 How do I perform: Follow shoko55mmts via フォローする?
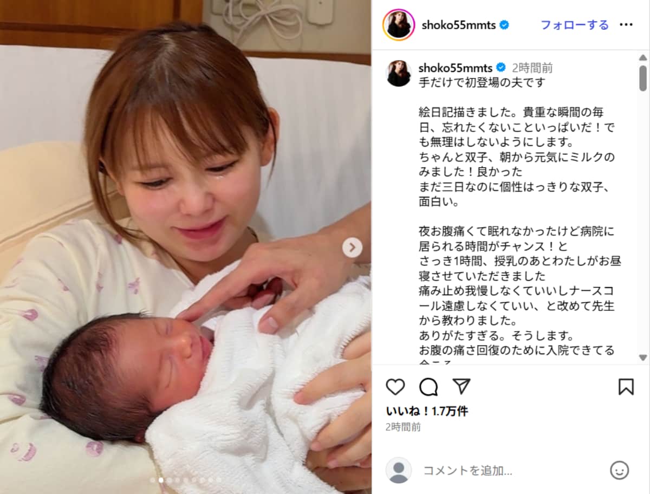[x=575, y=25]
